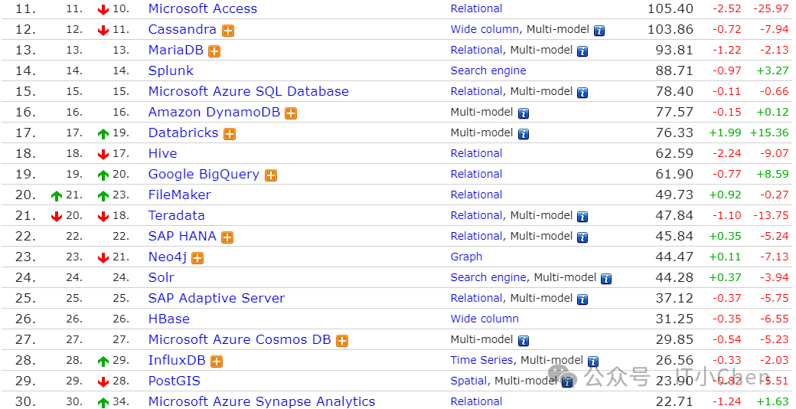Screen dimensions: 796x409
Task: Open Microsoft Azure Cosmos DB link
Action: 240,339
